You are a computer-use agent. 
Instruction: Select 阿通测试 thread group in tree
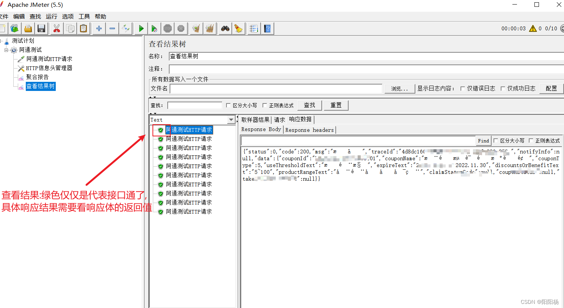[30, 50]
